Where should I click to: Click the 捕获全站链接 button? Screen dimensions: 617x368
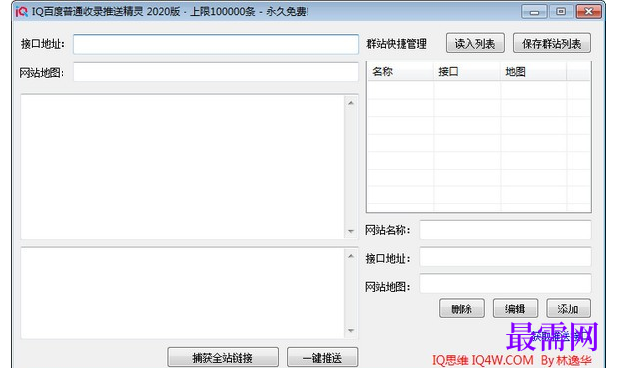223,357
